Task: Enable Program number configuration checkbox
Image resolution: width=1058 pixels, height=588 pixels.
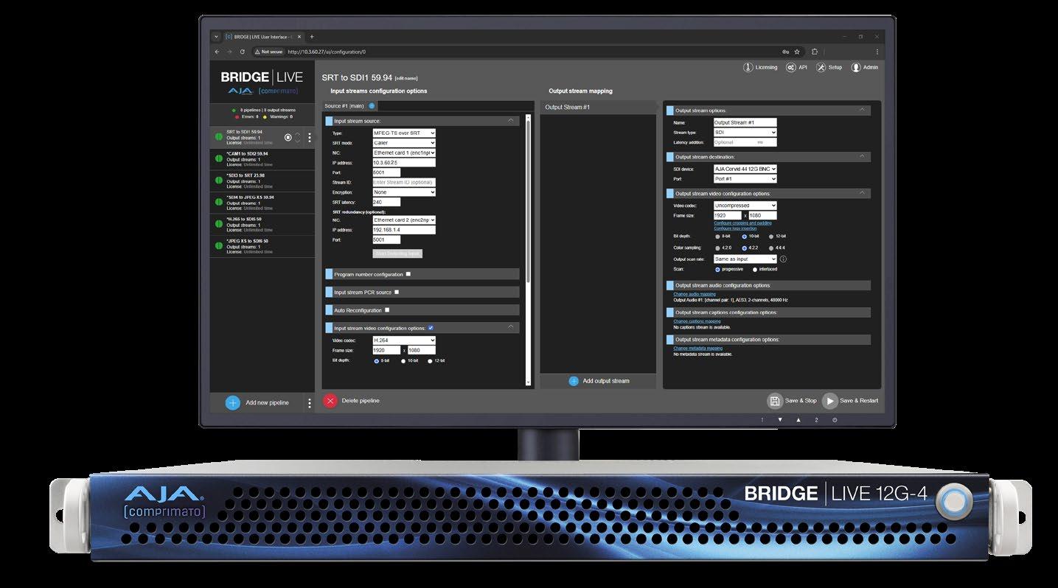Action: pos(408,274)
